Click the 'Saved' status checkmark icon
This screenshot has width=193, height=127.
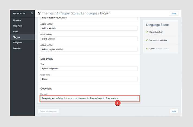tap(147, 49)
